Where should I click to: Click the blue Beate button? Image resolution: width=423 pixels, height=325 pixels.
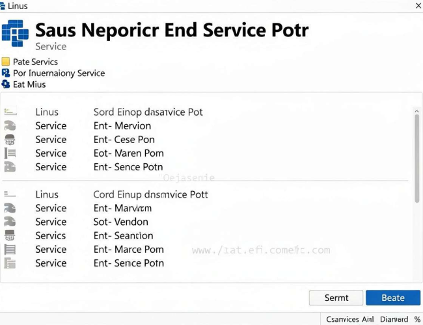pyautogui.click(x=393, y=298)
